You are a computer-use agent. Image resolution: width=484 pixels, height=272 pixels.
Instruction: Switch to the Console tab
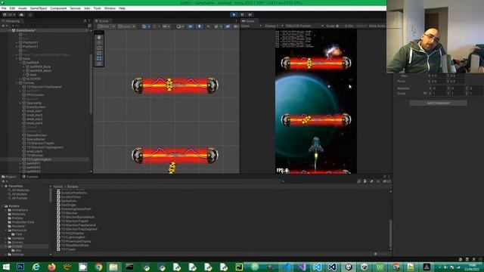coord(30,177)
